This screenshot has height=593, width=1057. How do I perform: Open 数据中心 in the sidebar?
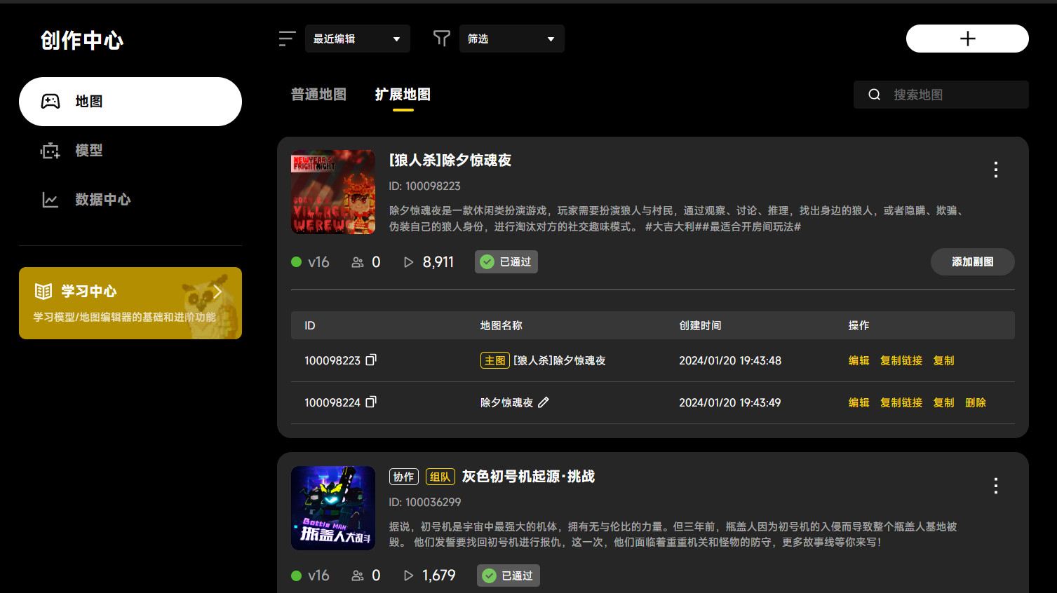pos(102,200)
